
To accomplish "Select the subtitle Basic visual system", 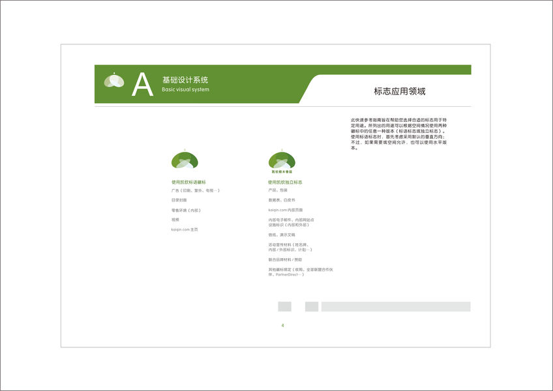I will [x=185, y=89].
